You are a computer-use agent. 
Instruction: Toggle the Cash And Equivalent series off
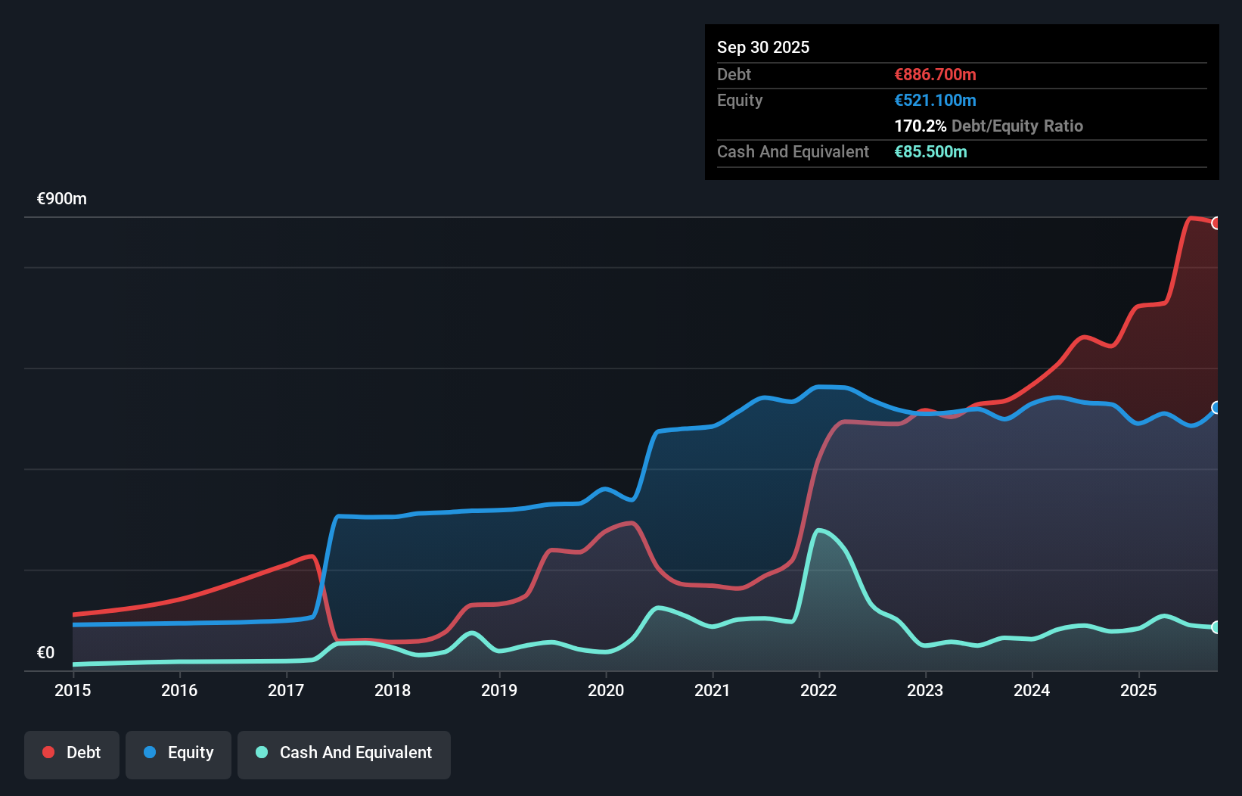[344, 753]
